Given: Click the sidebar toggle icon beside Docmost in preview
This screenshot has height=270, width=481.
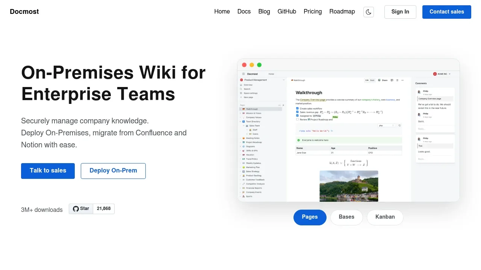Looking at the screenshot, I should (244, 74).
